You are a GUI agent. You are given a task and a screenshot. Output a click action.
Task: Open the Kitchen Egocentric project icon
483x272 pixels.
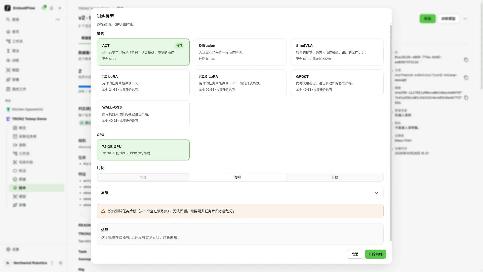tap(8, 109)
